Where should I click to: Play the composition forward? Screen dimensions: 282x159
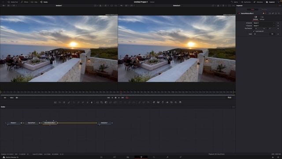119,98
